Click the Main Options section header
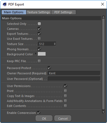The image size is (107, 123). click(51, 18)
